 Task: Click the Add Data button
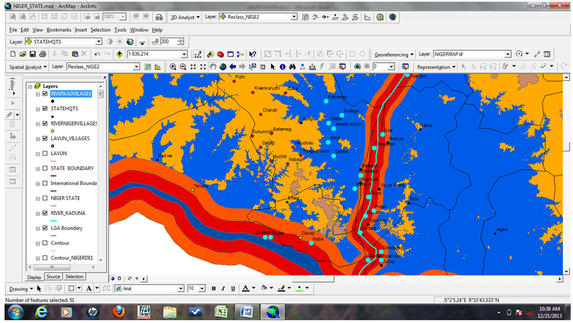click(119, 54)
